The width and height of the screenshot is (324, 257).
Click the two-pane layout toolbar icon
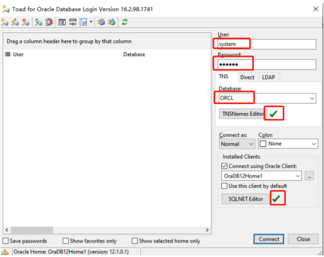click(x=62, y=22)
